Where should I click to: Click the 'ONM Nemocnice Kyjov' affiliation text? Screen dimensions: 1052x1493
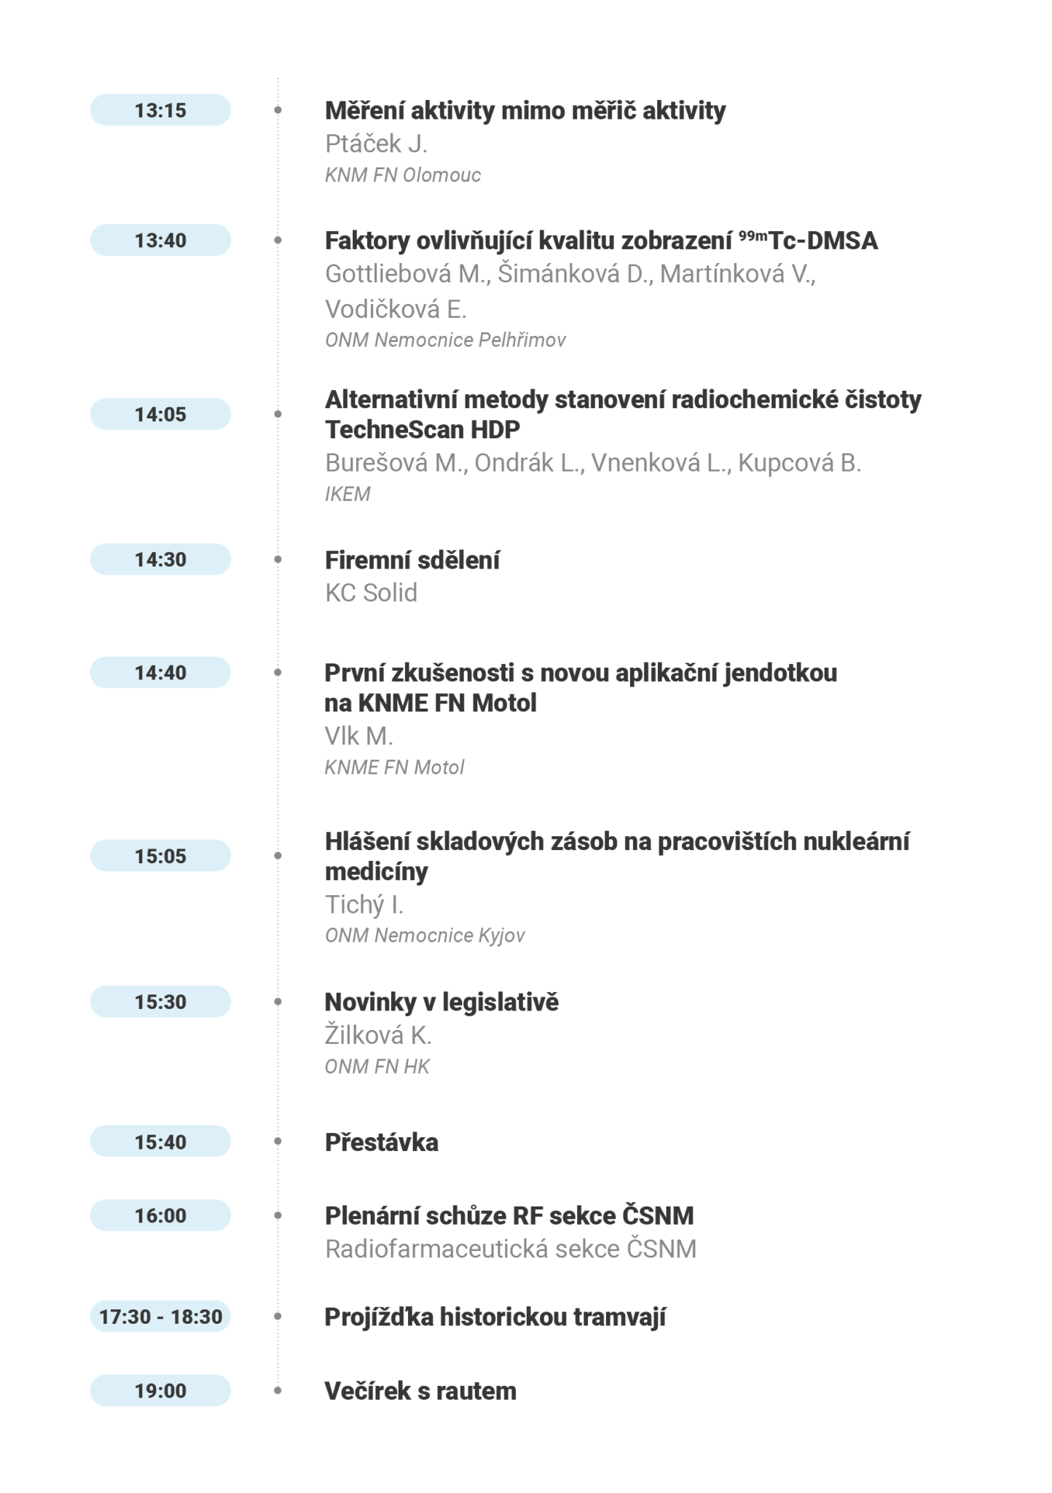425,935
